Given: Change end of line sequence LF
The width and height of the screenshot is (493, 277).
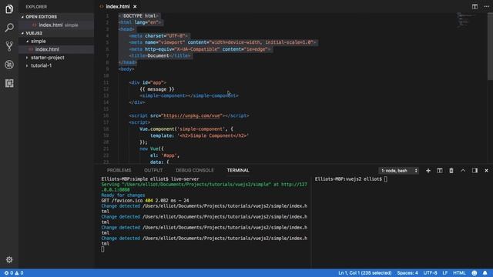Looking at the screenshot, I should pos(445,273).
